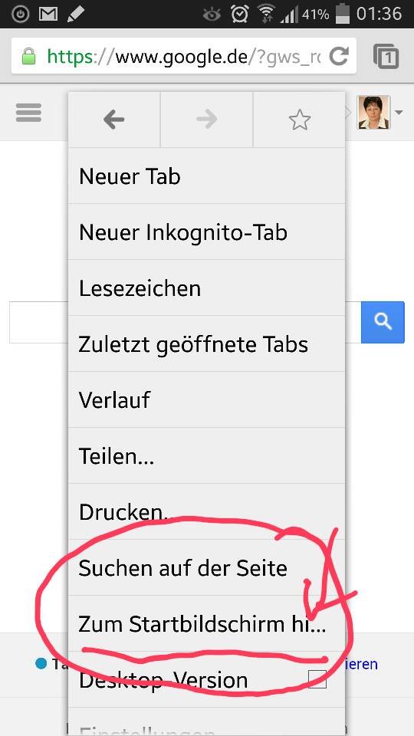Open the tab switcher icon
Image resolution: width=414 pixels, height=736 pixels.
pos(386,56)
